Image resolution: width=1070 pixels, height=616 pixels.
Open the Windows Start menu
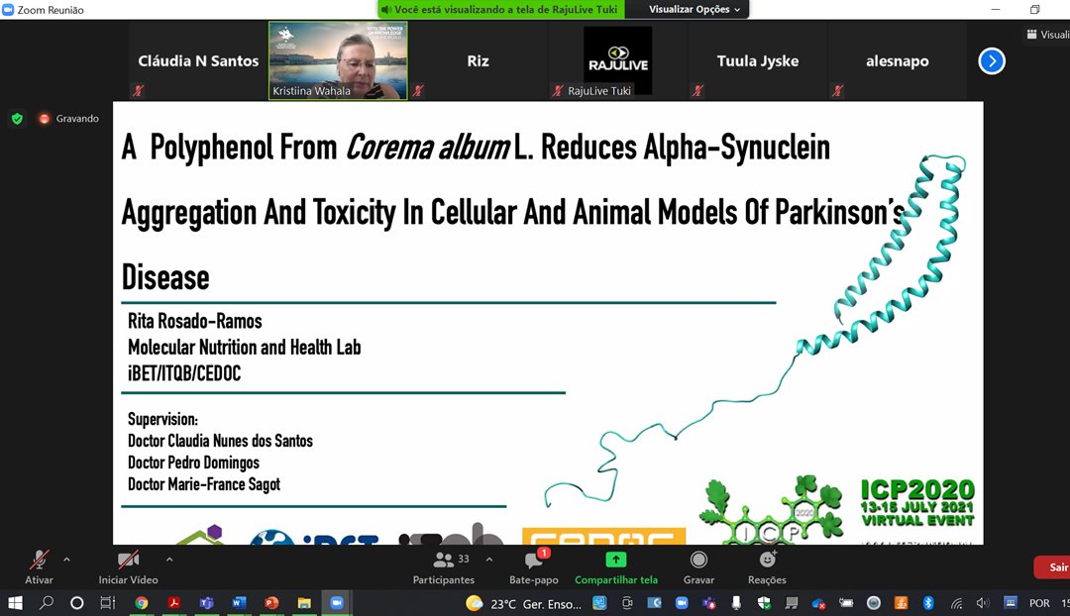18,602
